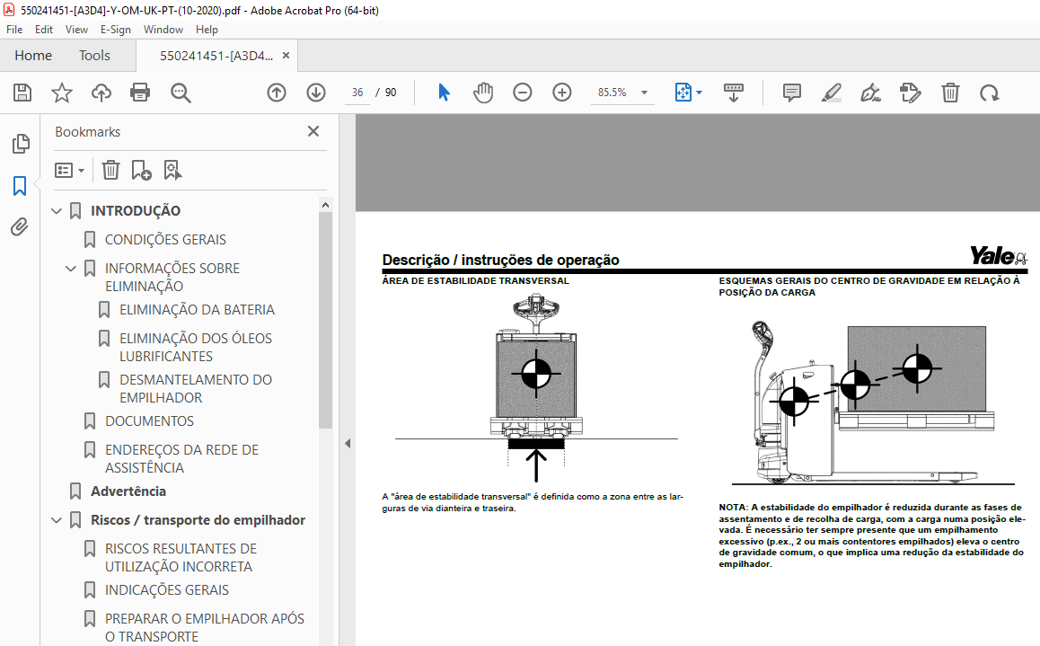Screen dimensions: 1040x646
Task: Open ELIMINAÇÃO DOS ÓLEOS LUBRIFICANTES bookmark
Action: [196, 347]
